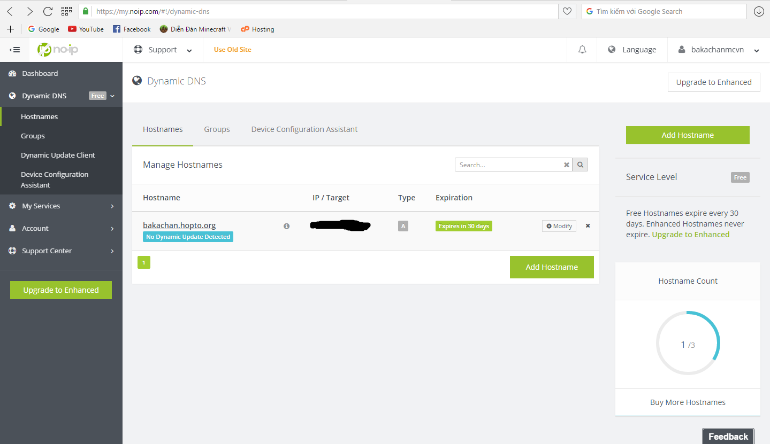This screenshot has width=770, height=444.
Task: Click Add Hostname in the right panel
Action: click(x=688, y=135)
